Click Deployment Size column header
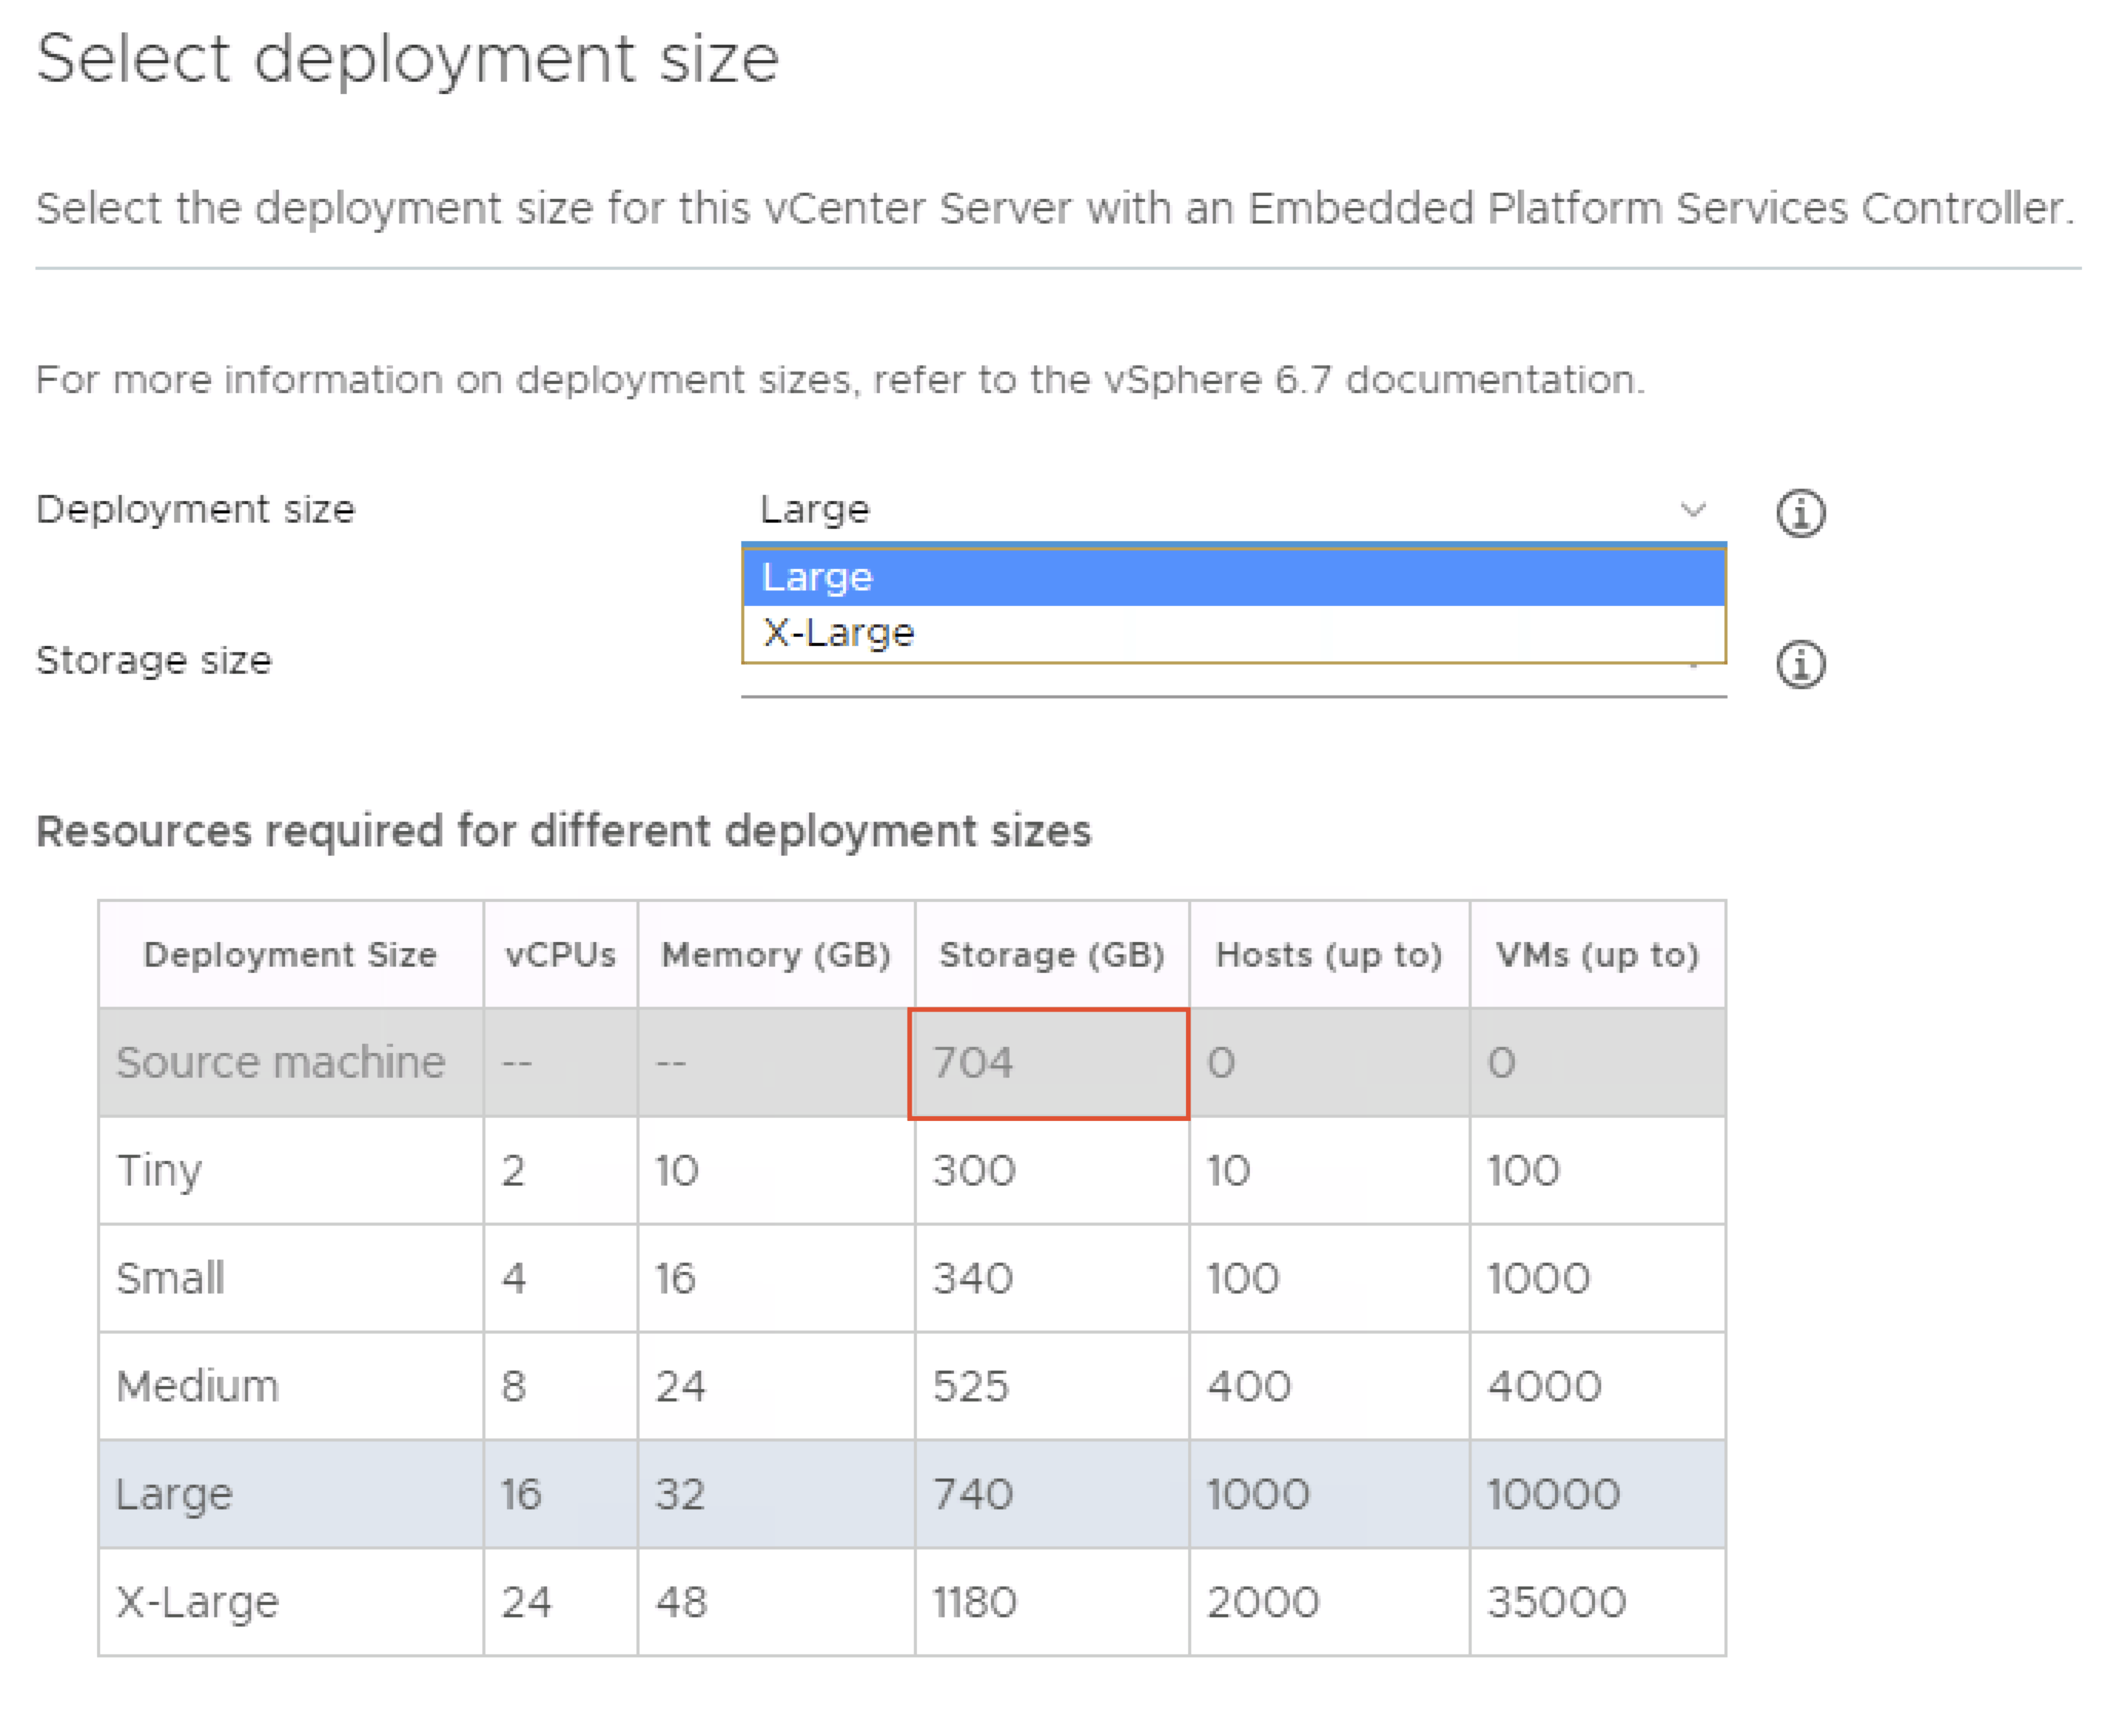Image resolution: width=2102 pixels, height=1736 pixels. (290, 954)
